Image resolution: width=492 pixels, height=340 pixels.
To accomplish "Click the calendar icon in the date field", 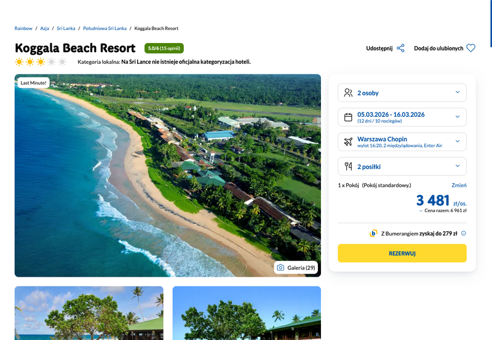I will point(348,117).
